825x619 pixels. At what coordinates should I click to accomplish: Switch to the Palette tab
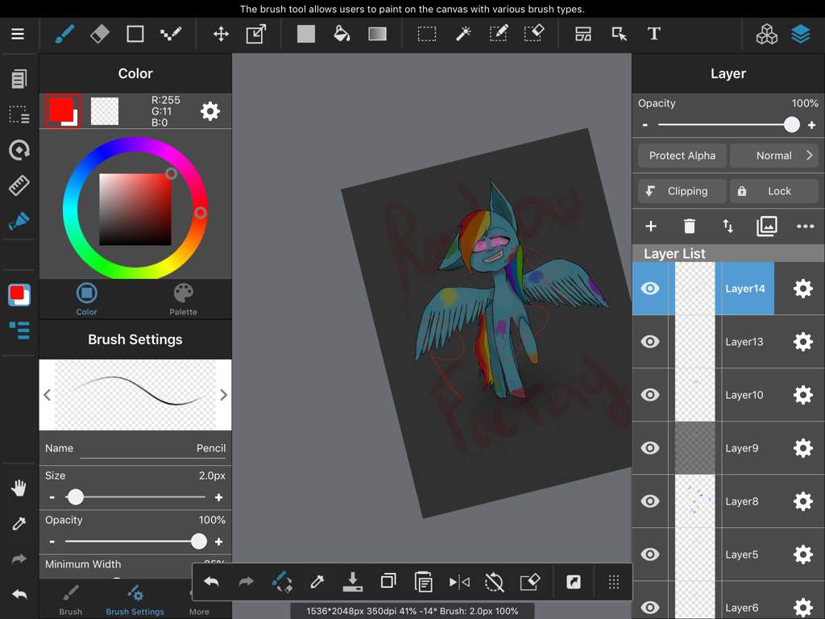[183, 299]
